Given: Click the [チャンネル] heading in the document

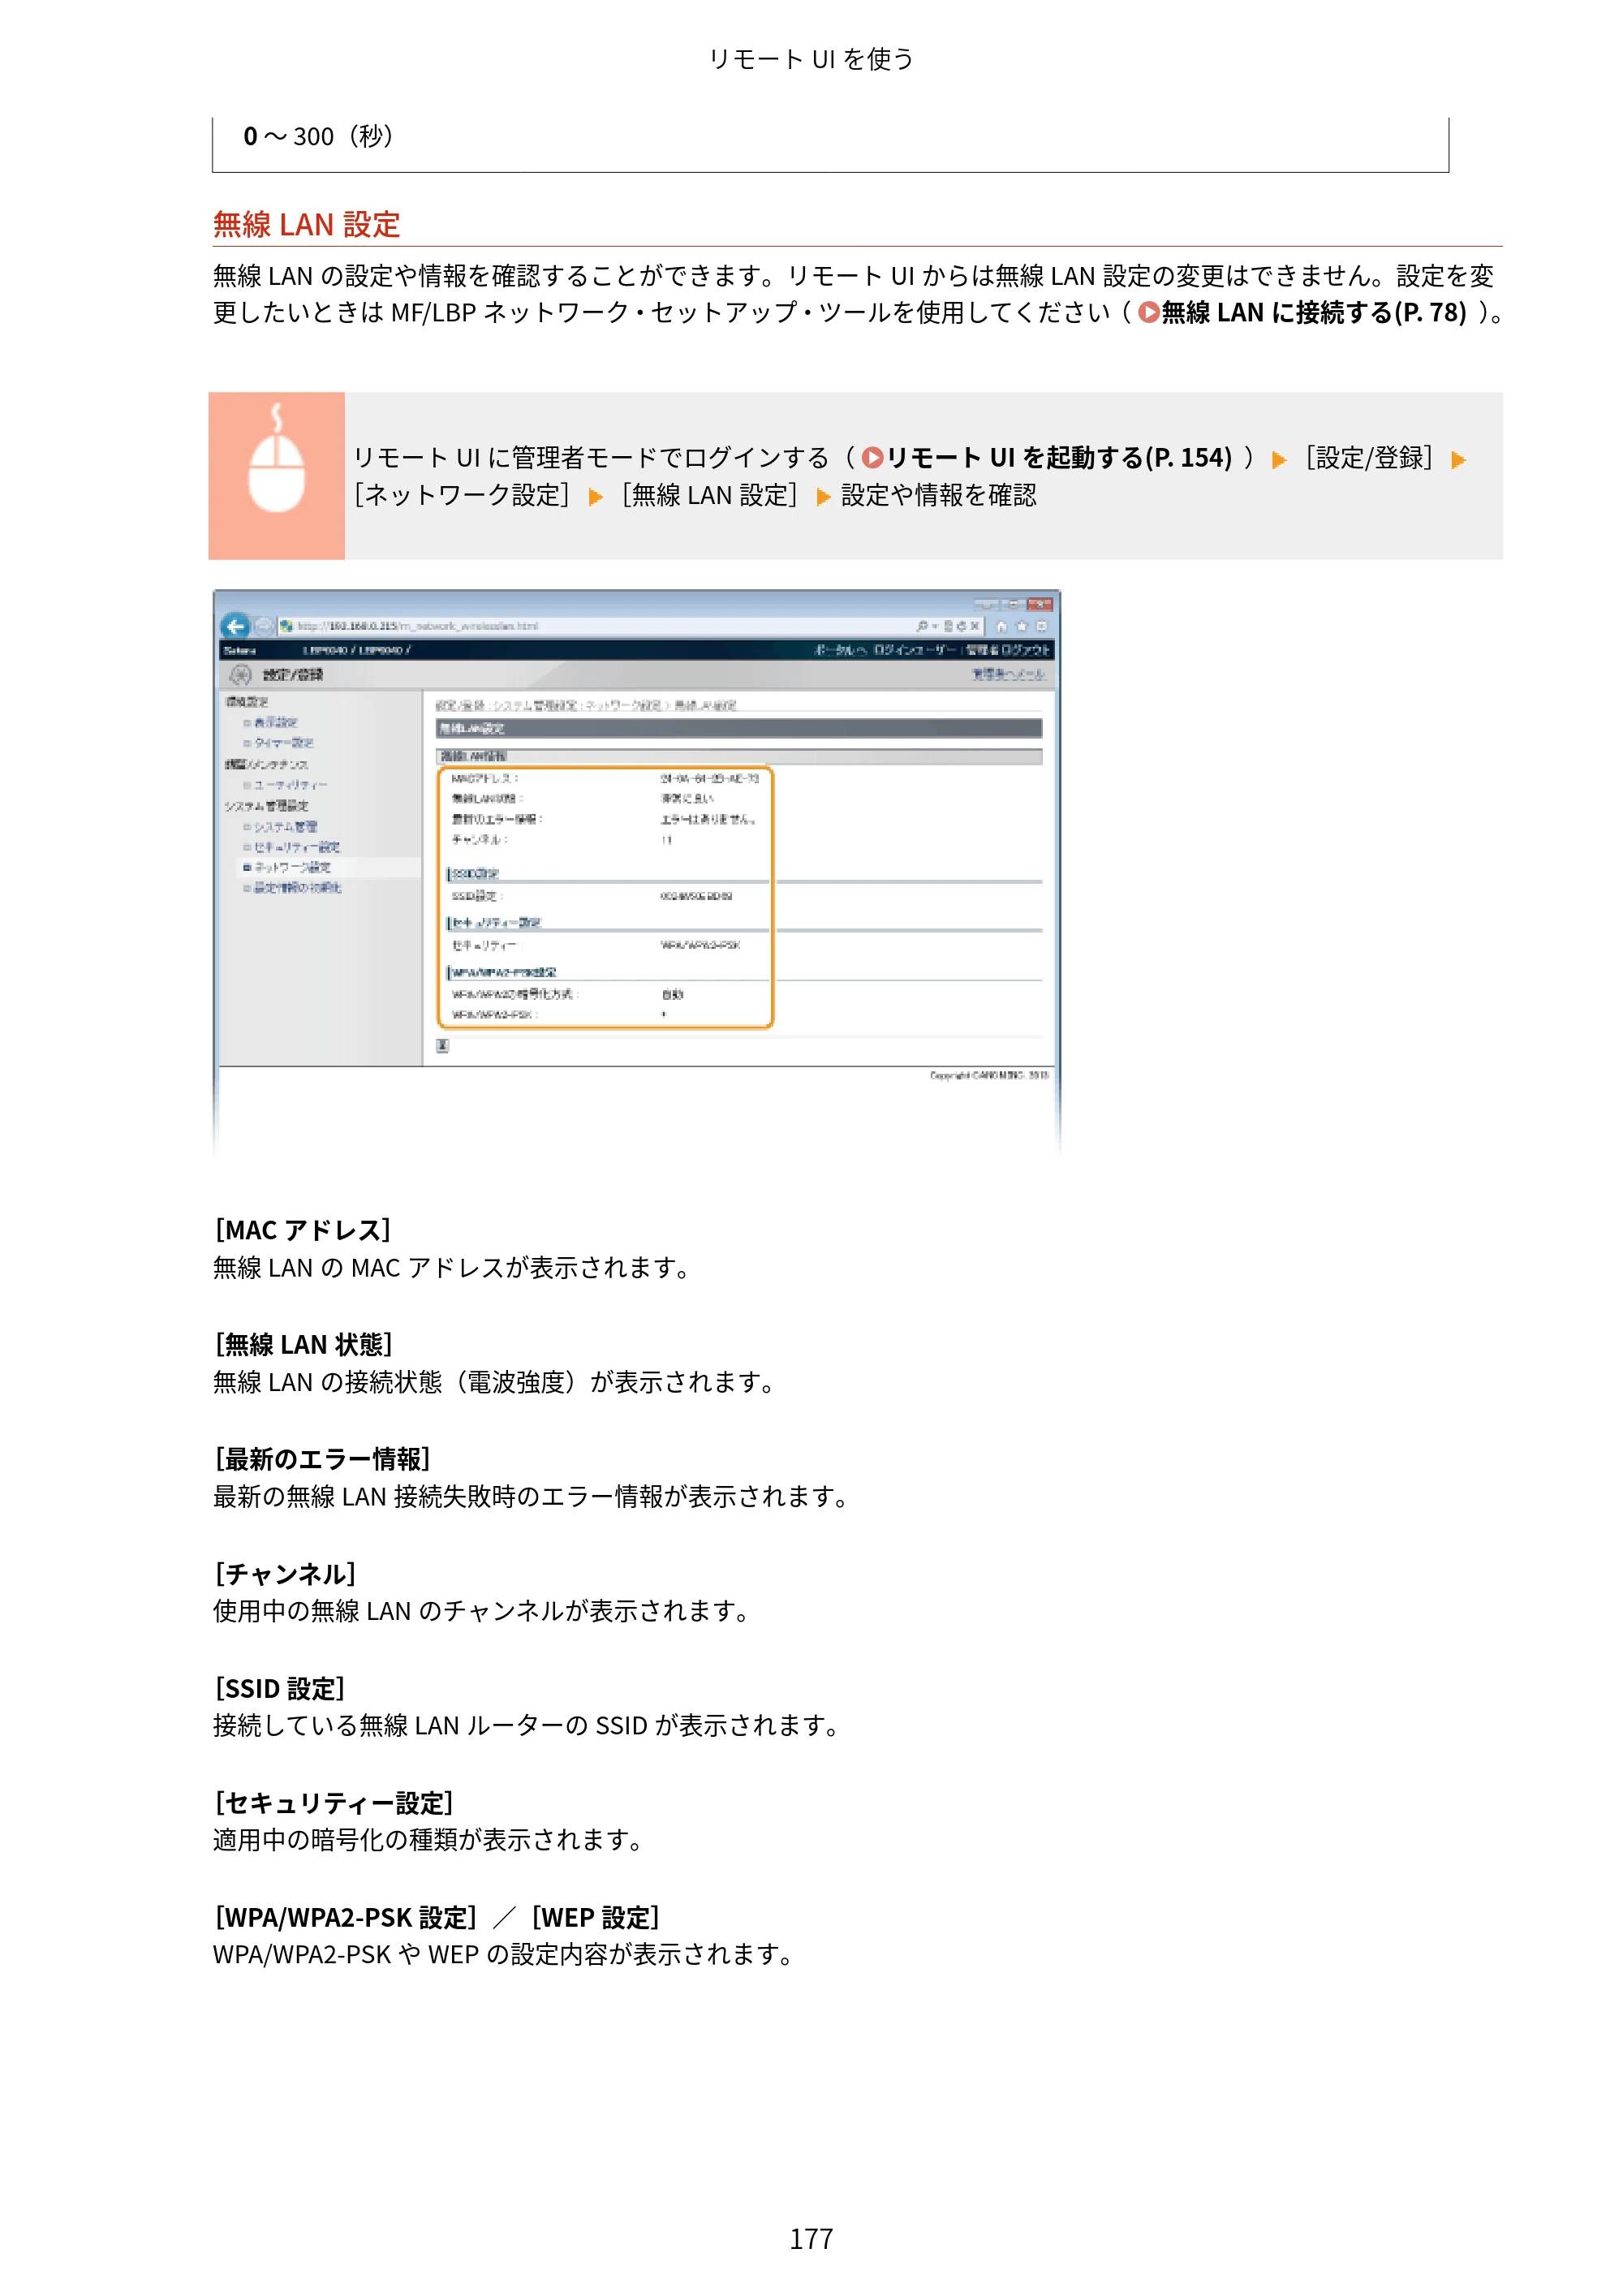Looking at the screenshot, I should click(x=285, y=1574).
